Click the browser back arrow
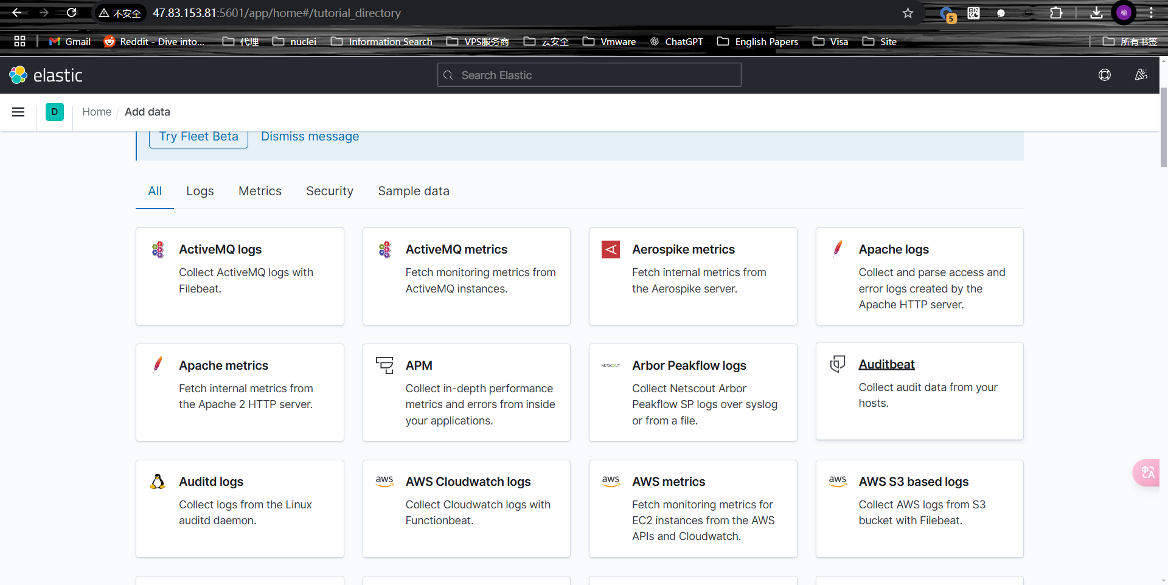Image resolution: width=1168 pixels, height=585 pixels. click(17, 13)
